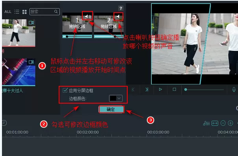Open the question mark help button

click(x=121, y=8)
